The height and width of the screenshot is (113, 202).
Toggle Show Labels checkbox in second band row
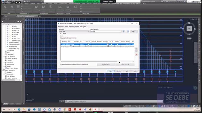88,46
